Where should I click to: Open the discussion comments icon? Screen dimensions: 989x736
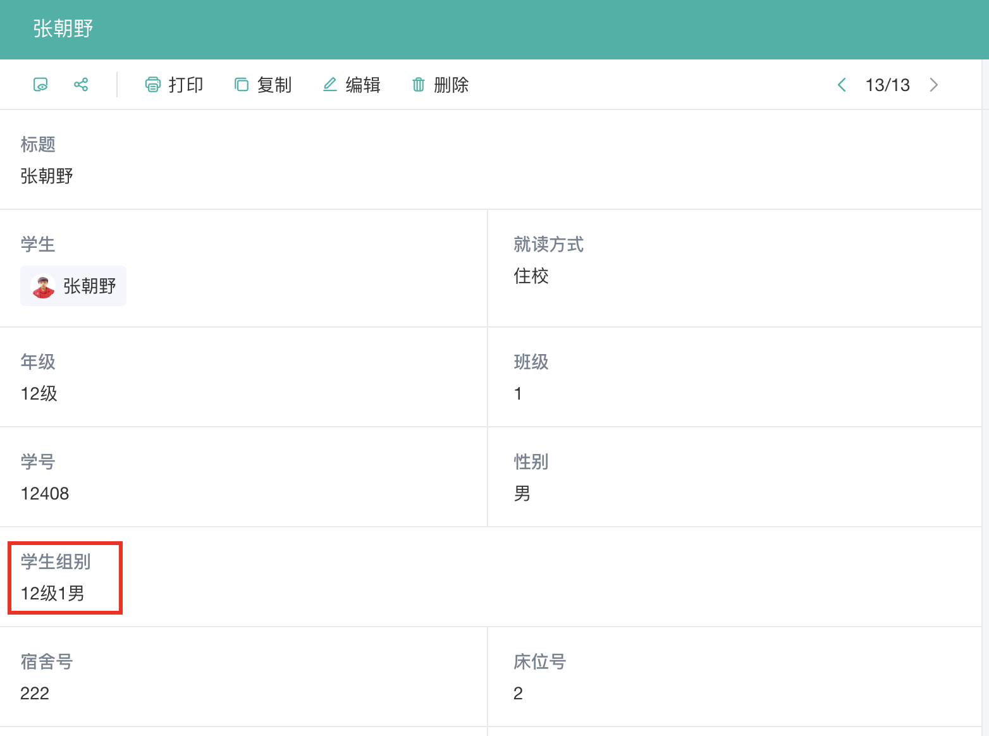(x=40, y=85)
